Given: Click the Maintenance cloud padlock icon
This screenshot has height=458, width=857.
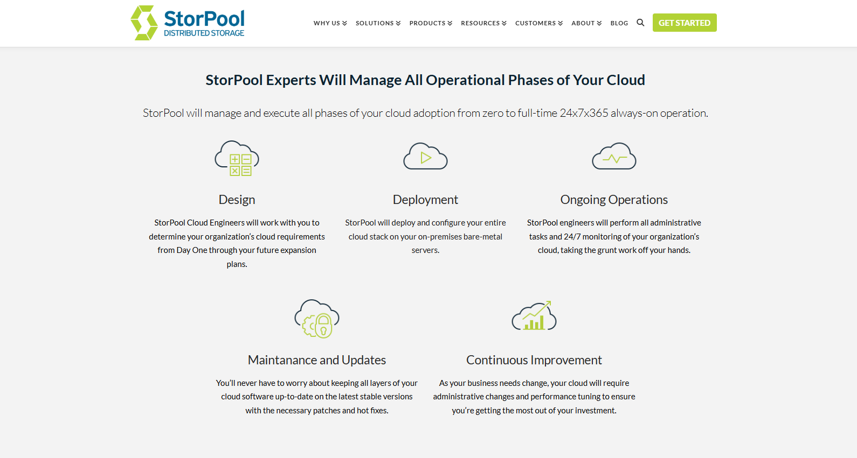Looking at the screenshot, I should pos(317,319).
